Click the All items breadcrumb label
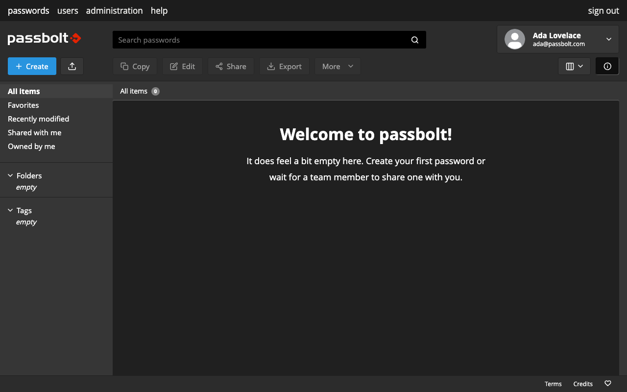This screenshot has height=392, width=627. (x=134, y=91)
